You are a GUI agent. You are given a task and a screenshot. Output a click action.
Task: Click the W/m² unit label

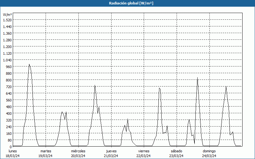pyautogui.click(x=7, y=15)
